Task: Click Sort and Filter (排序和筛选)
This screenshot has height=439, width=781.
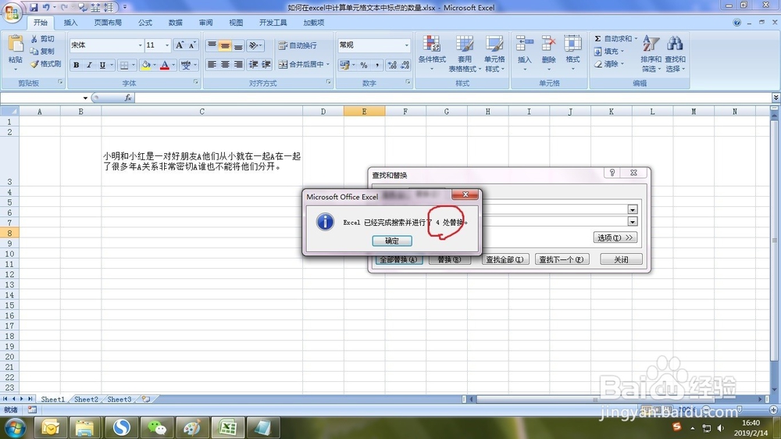Action: (x=651, y=53)
